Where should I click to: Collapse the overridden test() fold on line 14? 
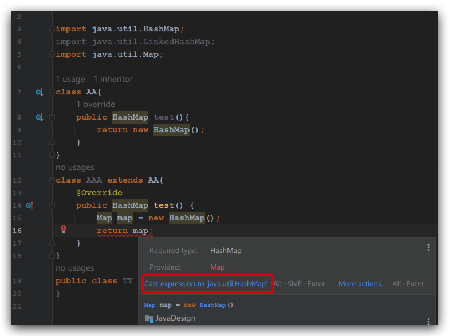(52, 205)
